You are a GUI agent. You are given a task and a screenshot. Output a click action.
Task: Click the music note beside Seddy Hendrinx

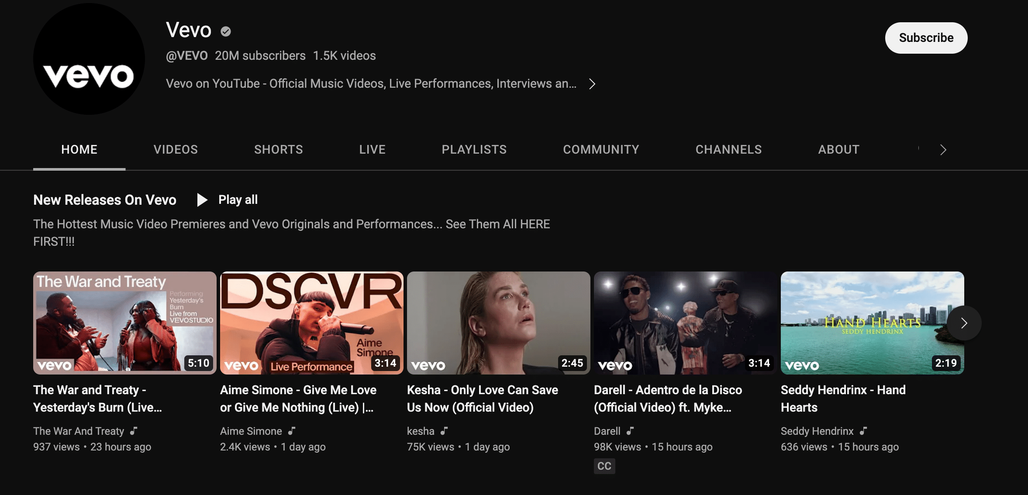[x=863, y=431]
